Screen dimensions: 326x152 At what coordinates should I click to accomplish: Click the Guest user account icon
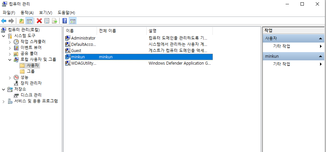coord(68,50)
